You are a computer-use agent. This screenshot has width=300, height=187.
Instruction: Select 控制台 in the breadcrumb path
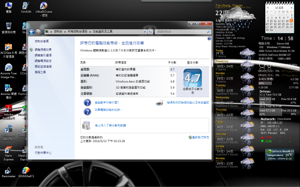(x=58, y=31)
